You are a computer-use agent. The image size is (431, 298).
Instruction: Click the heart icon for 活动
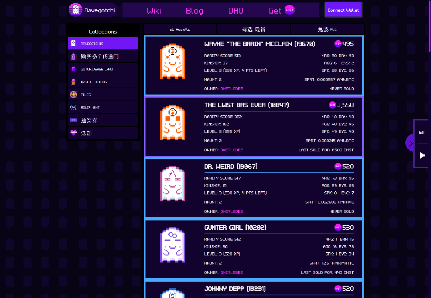73,133
